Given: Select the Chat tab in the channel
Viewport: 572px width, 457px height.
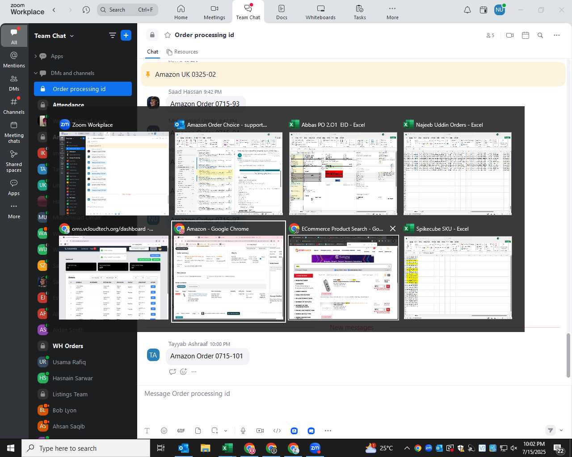Looking at the screenshot, I should (x=152, y=52).
